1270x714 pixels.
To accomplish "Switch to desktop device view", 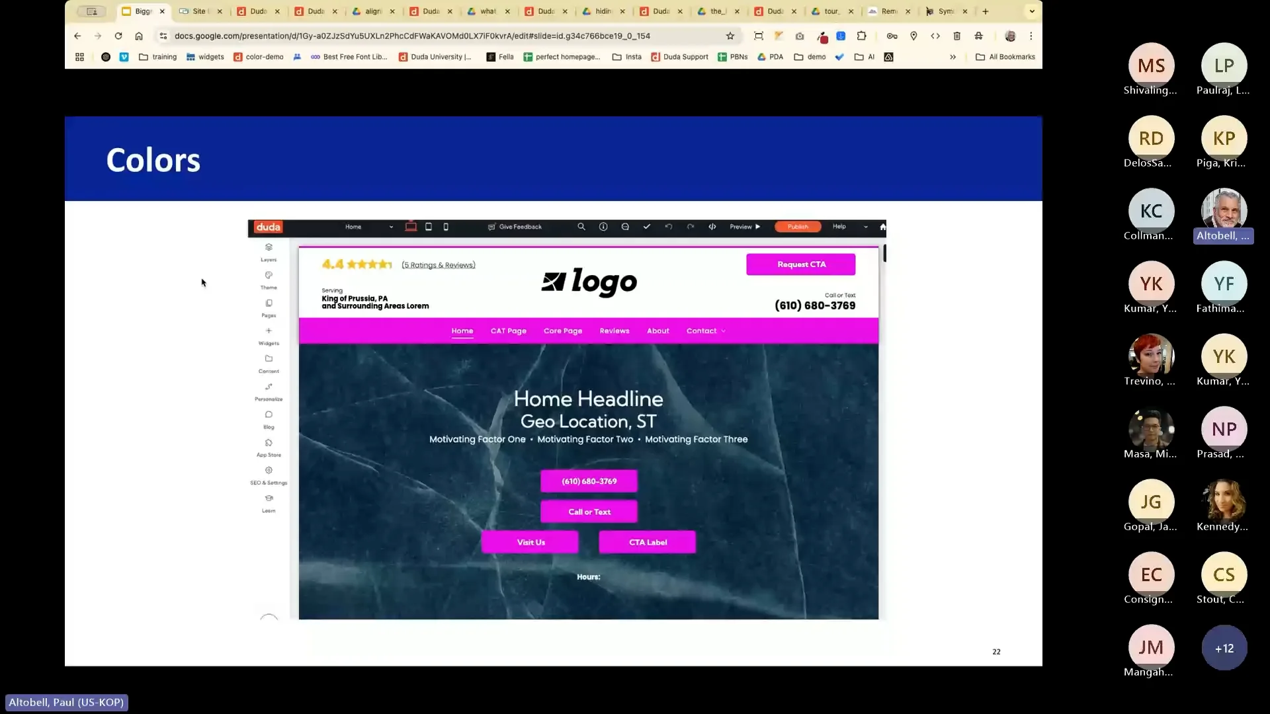I will (411, 227).
